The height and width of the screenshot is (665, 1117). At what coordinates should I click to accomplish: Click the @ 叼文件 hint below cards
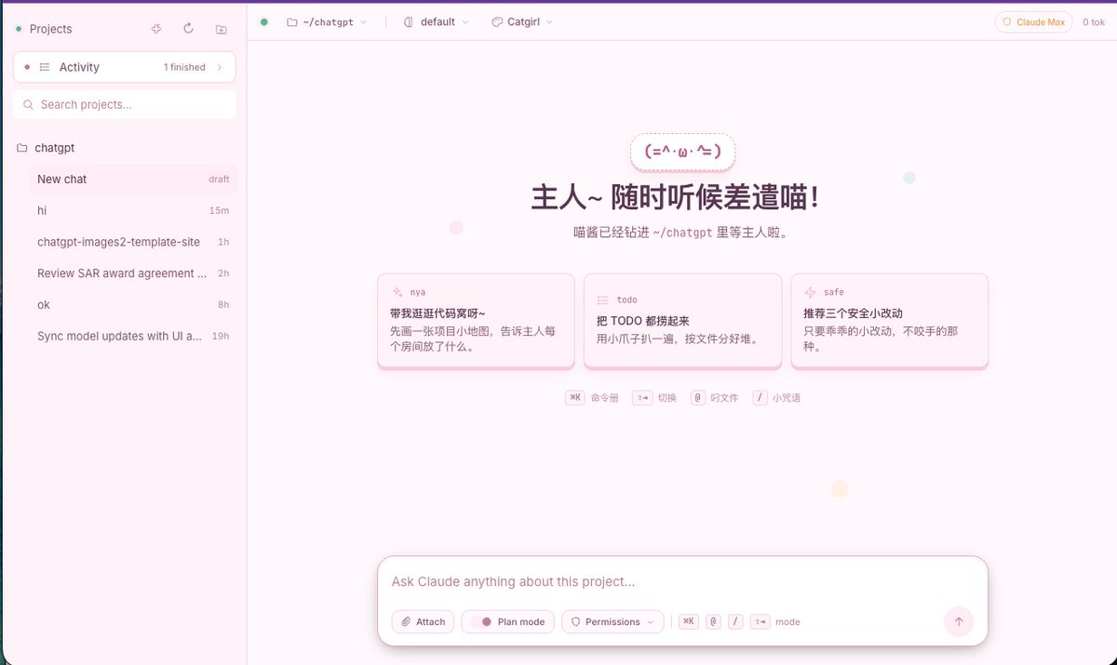coord(715,397)
